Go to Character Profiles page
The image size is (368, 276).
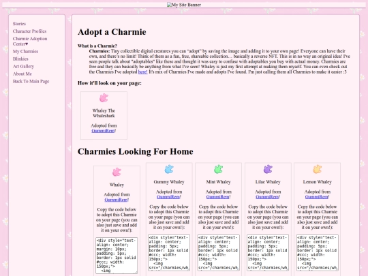pyautogui.click(x=29, y=31)
